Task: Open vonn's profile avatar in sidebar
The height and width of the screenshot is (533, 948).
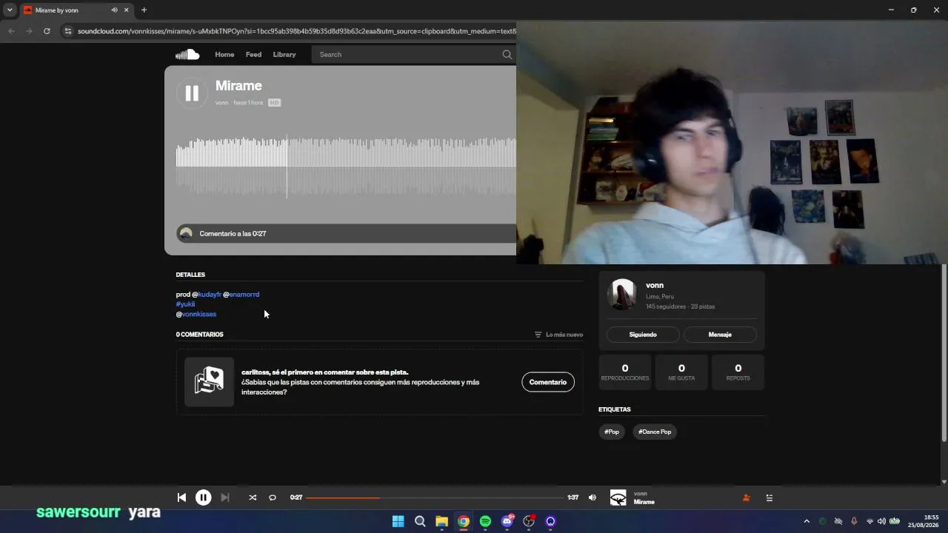Action: (x=622, y=294)
